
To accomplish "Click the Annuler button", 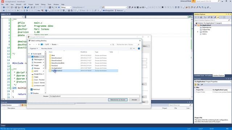I will [x=134, y=100].
